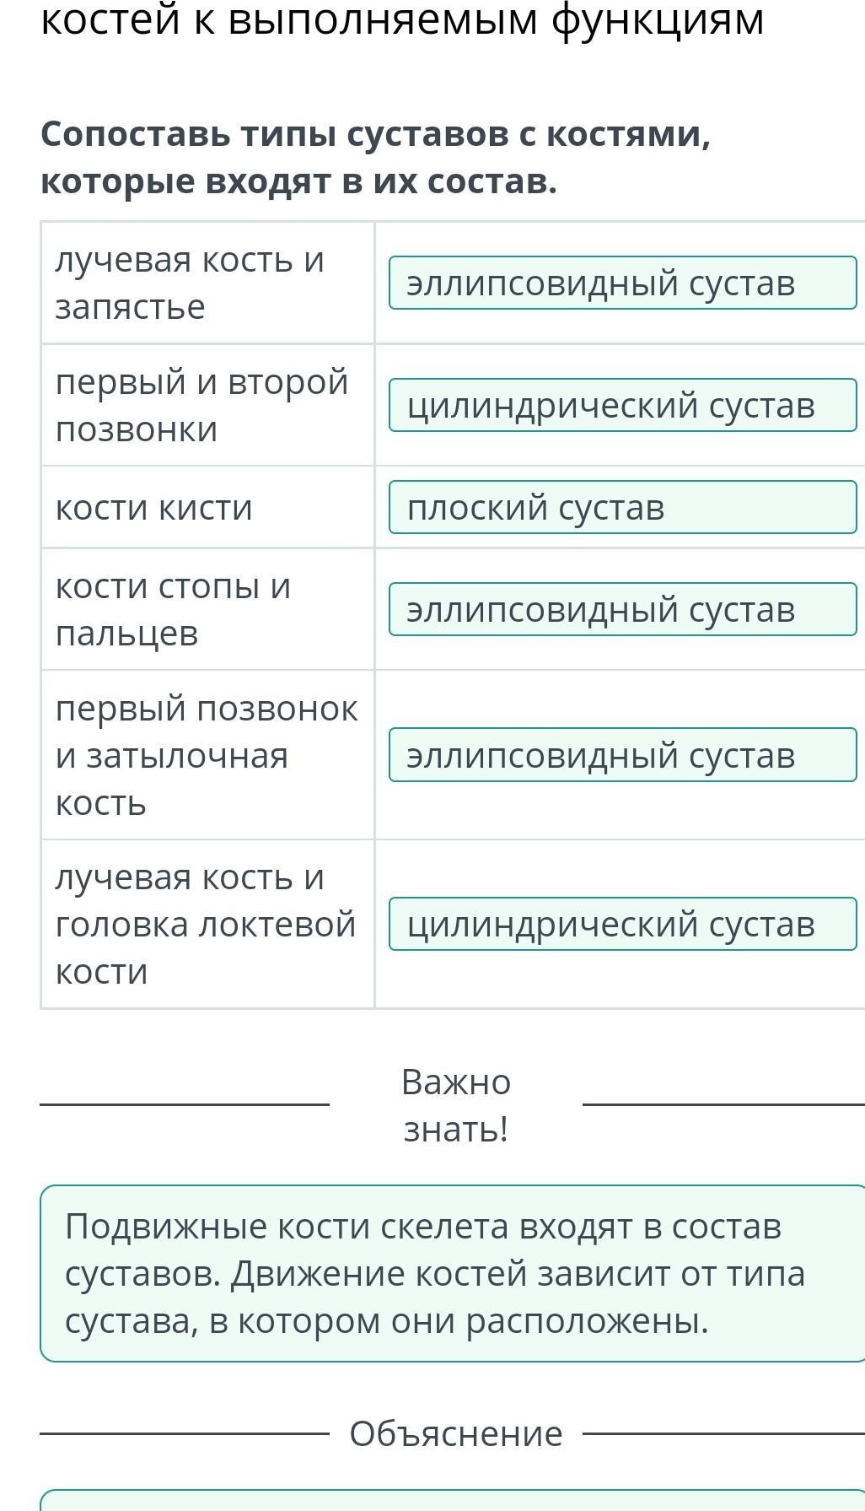This screenshot has height=1511, width=865.
Task: Click the 'кости кисти' table cell
Action: pyautogui.click(x=207, y=508)
